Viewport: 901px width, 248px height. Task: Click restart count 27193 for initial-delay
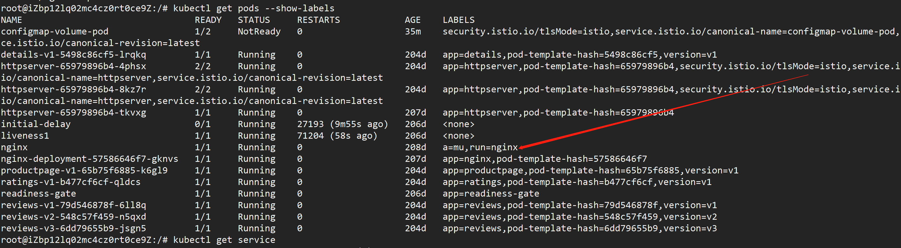click(310, 124)
